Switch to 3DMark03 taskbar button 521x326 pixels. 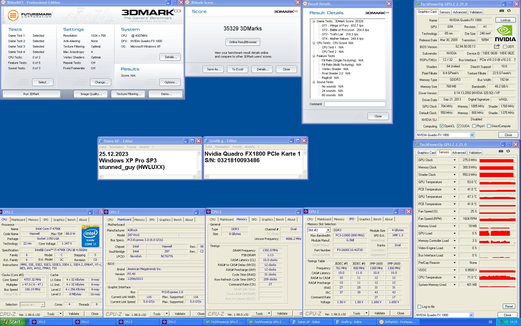click(398, 322)
